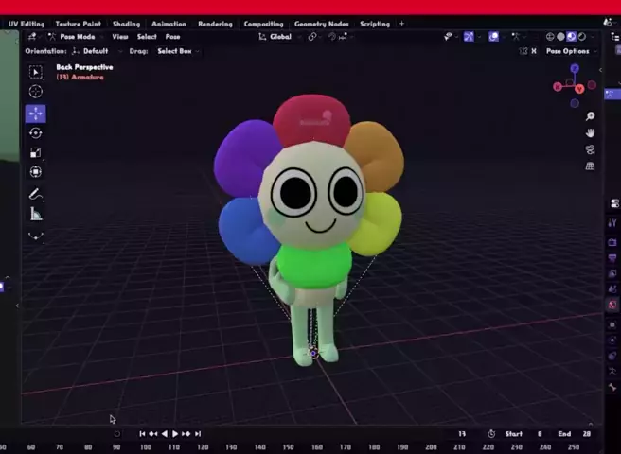The height and width of the screenshot is (454, 621).
Task: Click the zoom magnifier icon in viewport
Action: (x=590, y=116)
